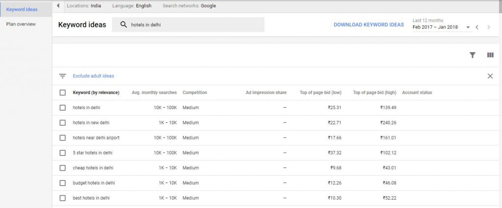This screenshot has height=208, width=502.
Task: Click Exclude adult ideas link
Action: click(93, 76)
